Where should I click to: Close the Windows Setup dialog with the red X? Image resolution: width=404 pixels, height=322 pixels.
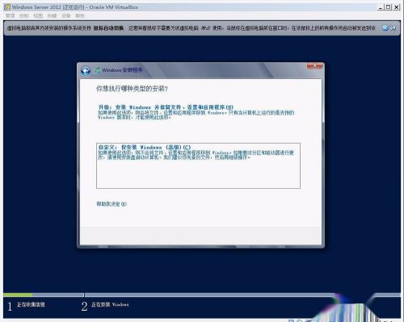[x=314, y=65]
